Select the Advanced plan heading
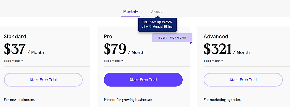This screenshot has height=107, width=290. tap(216, 36)
